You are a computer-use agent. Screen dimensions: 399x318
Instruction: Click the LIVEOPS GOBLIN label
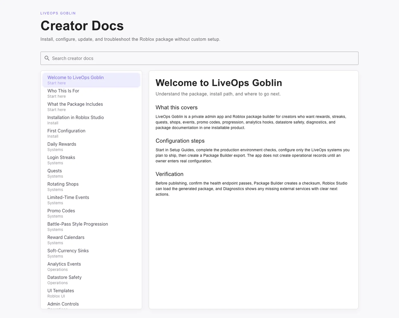(x=58, y=13)
